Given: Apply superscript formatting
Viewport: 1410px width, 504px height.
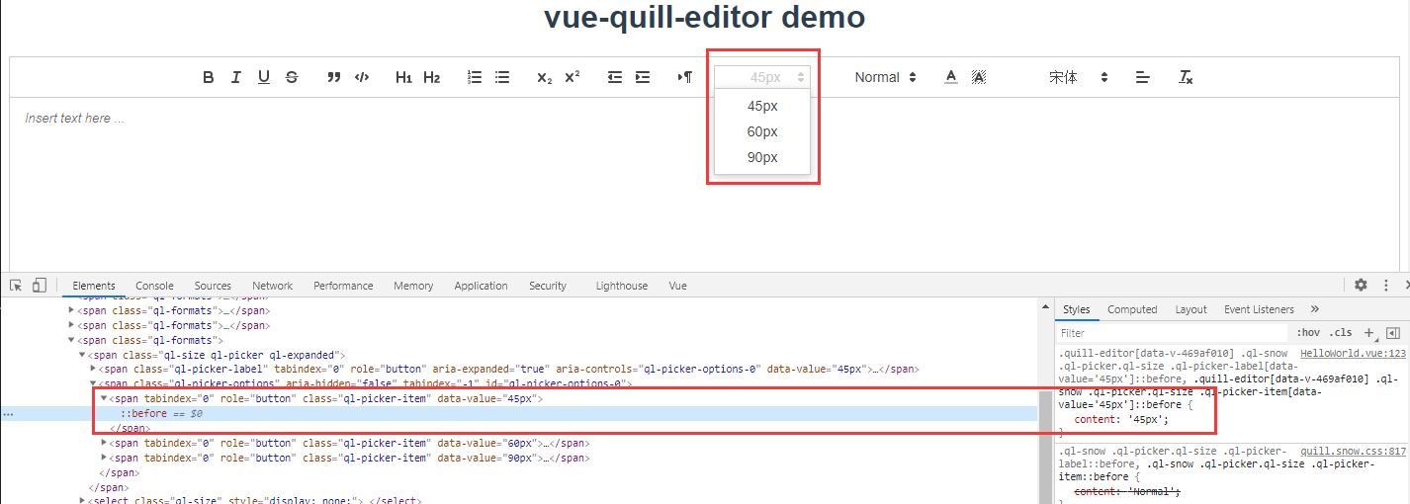Looking at the screenshot, I should (573, 77).
